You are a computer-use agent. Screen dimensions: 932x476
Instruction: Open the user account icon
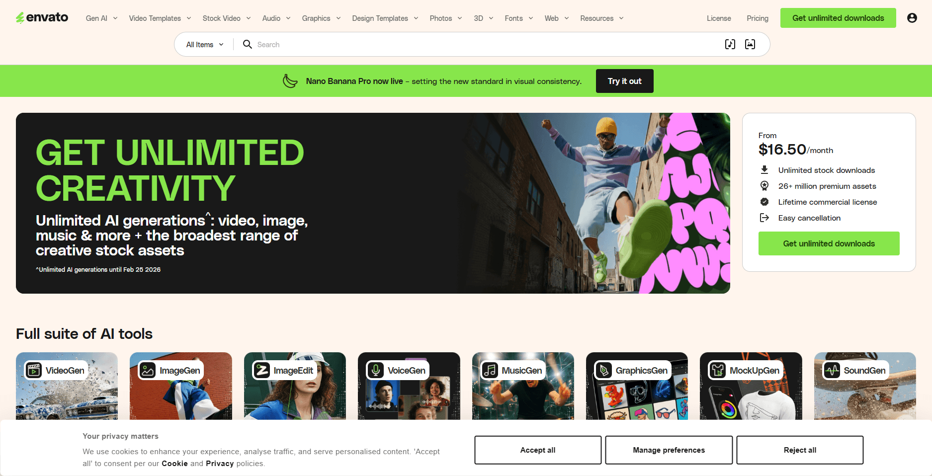click(x=912, y=18)
